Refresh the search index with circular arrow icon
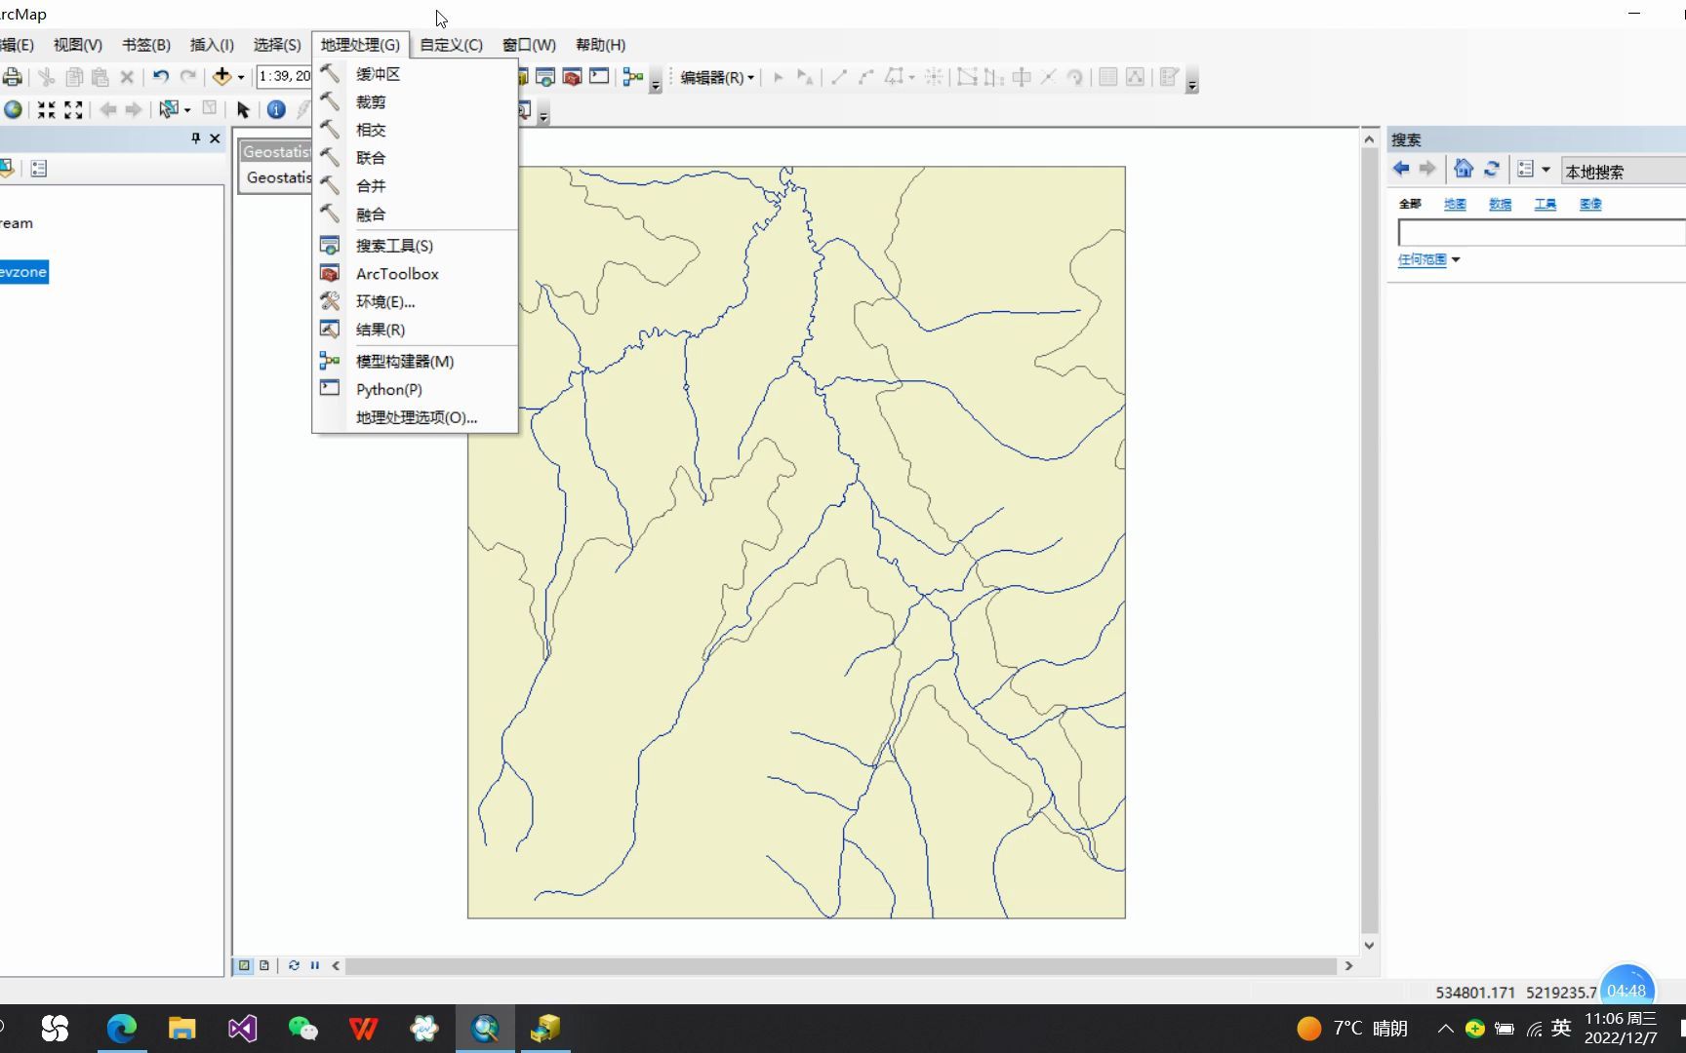This screenshot has width=1686, height=1053. pyautogui.click(x=1492, y=169)
